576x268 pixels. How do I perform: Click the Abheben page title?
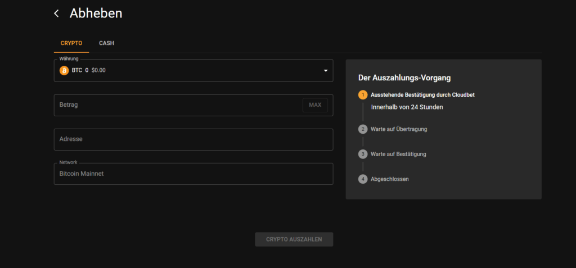pyautogui.click(x=96, y=13)
